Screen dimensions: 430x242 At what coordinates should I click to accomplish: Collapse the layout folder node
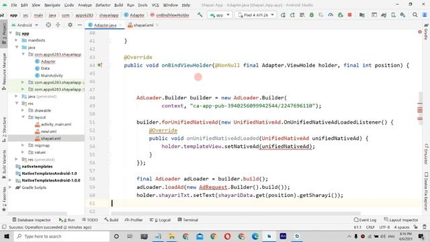[23, 117]
